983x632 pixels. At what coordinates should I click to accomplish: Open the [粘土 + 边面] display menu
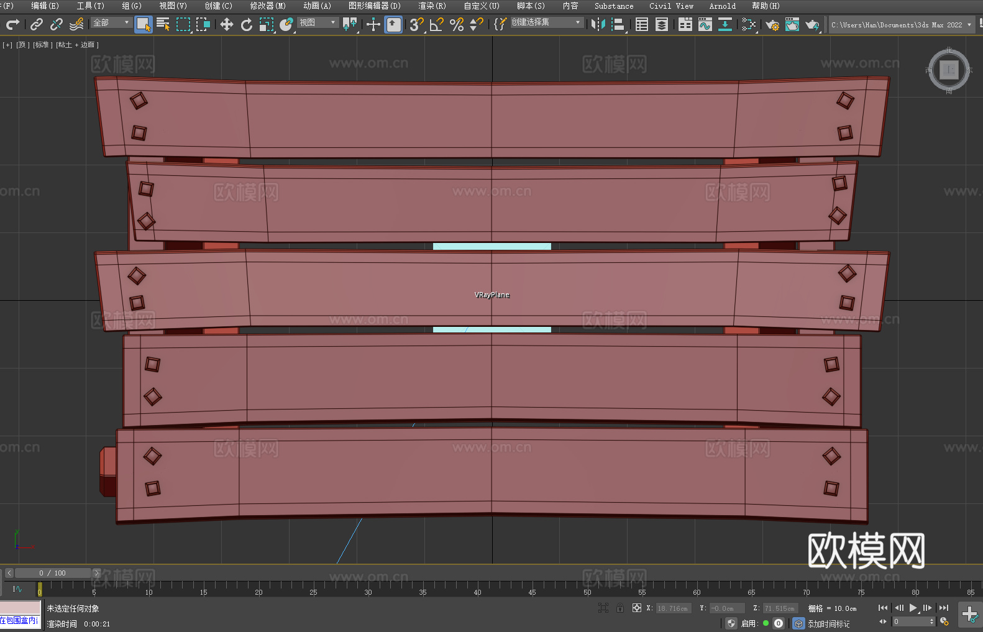pyautogui.click(x=78, y=45)
